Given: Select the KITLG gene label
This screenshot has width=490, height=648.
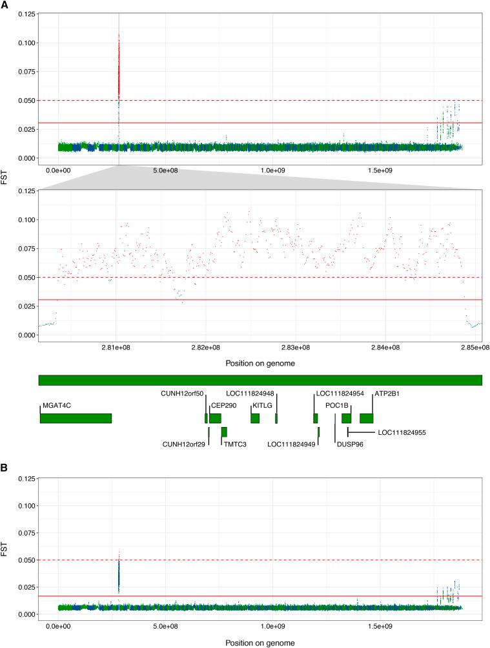Looking at the screenshot, I should [x=263, y=406].
